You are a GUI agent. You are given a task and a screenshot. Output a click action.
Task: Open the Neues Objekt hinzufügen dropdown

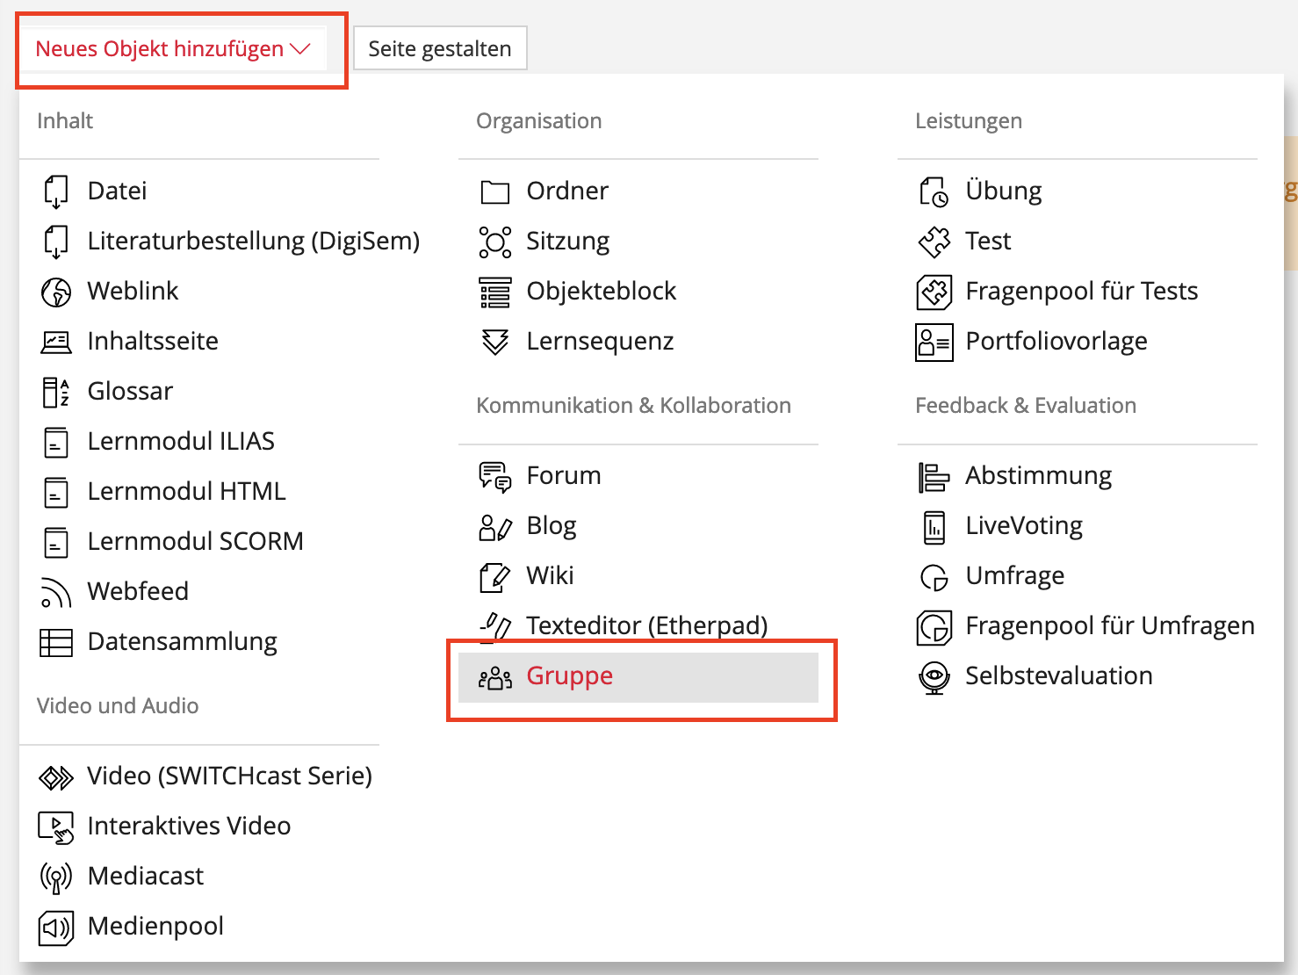pos(159,49)
